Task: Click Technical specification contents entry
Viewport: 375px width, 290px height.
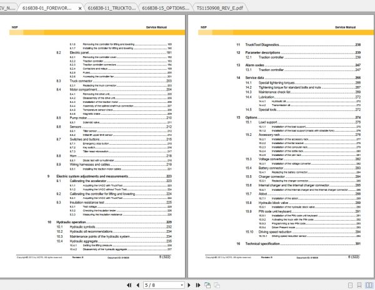Action: pyautogui.click(x=298, y=244)
